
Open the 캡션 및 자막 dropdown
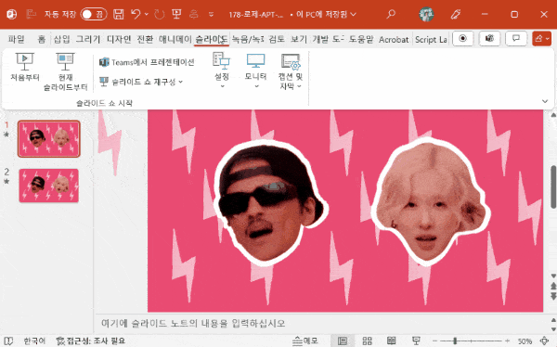(x=291, y=71)
